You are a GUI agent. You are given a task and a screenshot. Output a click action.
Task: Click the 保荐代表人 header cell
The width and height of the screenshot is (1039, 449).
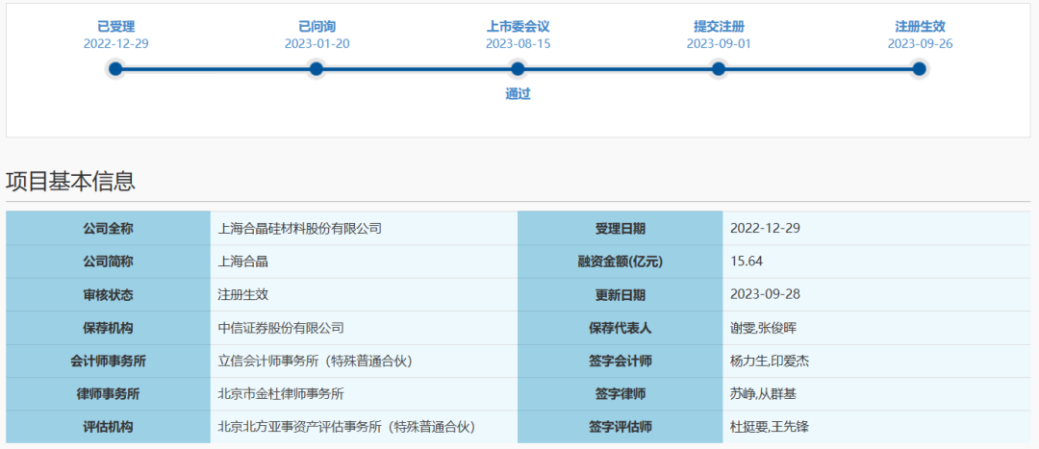pyautogui.click(x=621, y=328)
